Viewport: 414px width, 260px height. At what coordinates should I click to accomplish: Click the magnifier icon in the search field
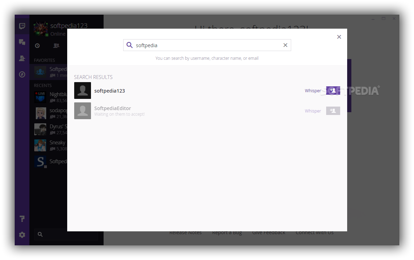[x=129, y=45]
